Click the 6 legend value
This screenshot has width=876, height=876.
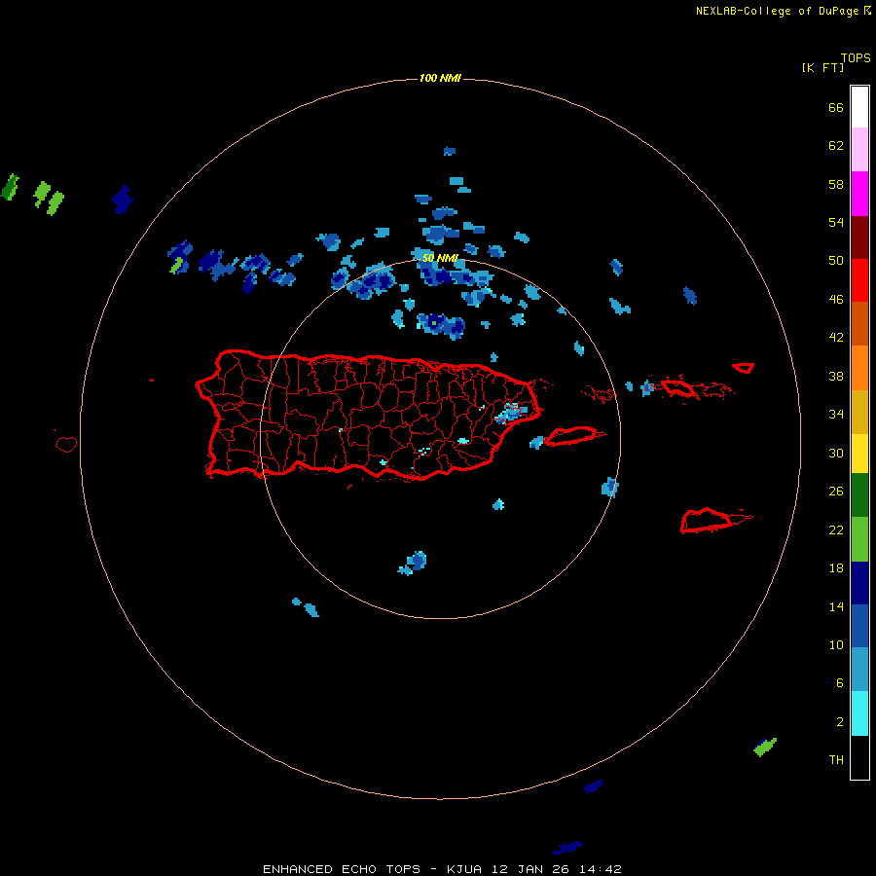(x=840, y=683)
